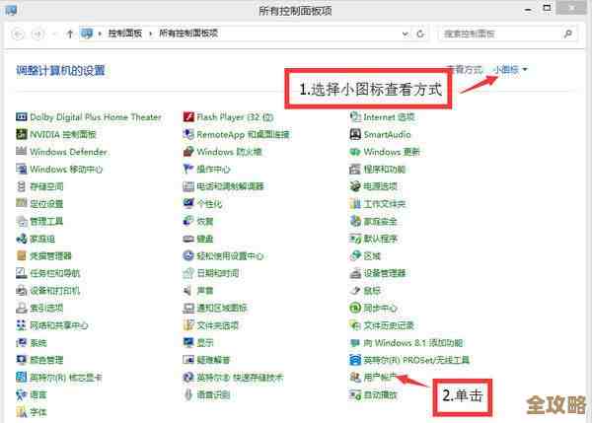Viewport: 592px width, 423px height.
Task: Click 控制面板 in the breadcrumb path
Action: 125,34
